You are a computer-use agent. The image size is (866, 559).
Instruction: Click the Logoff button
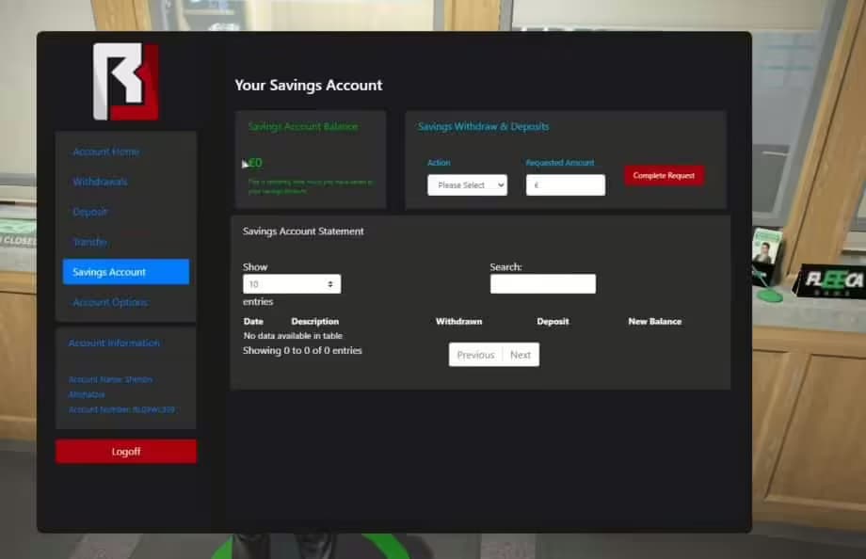125,451
